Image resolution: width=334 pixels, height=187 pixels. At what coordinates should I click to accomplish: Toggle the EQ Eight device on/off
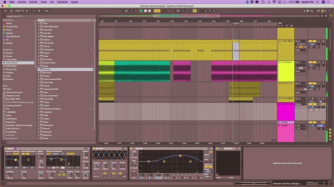click(131, 149)
